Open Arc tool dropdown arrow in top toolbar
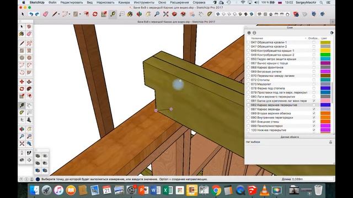 click(x=69, y=14)
